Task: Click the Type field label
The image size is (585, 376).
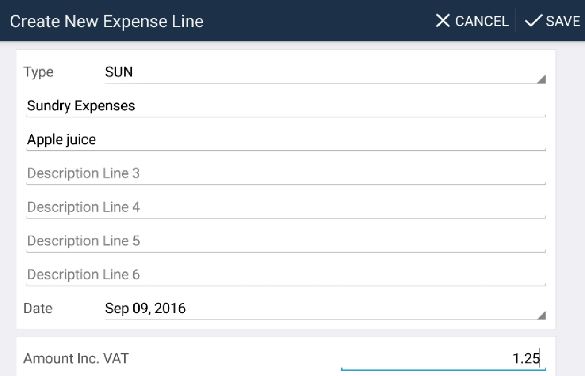Action: tap(38, 72)
